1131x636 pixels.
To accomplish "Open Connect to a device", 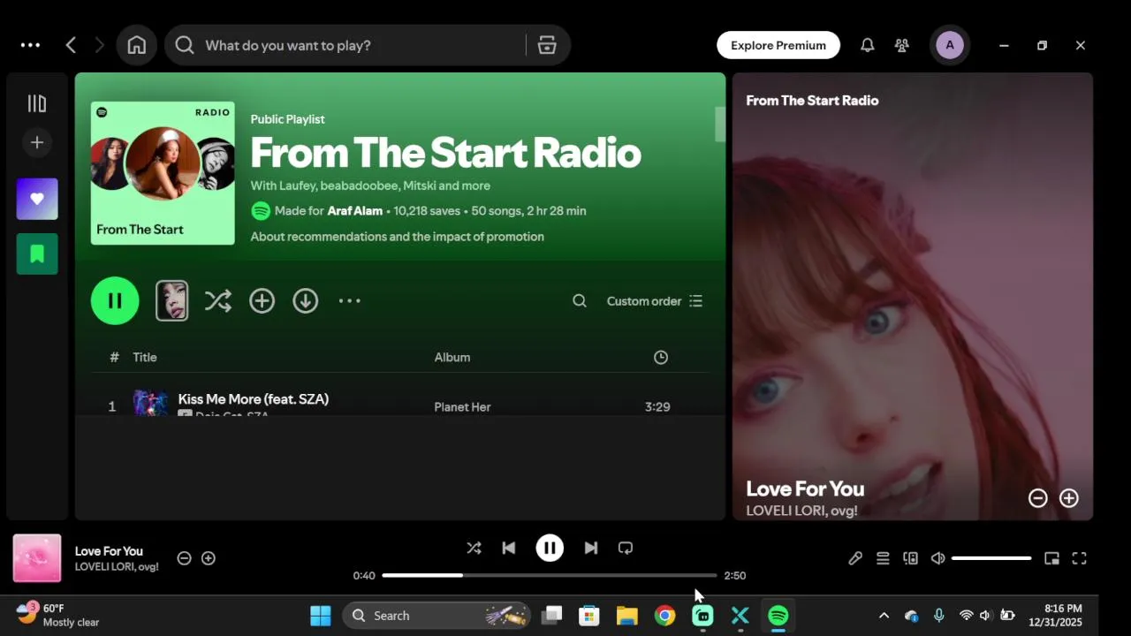I will click(x=910, y=558).
